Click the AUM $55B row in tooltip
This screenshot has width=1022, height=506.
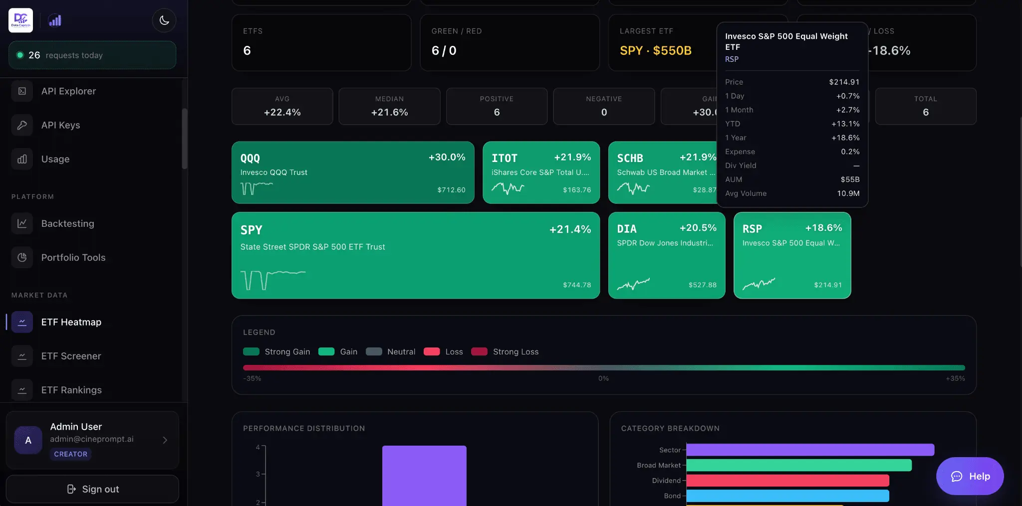(792, 179)
